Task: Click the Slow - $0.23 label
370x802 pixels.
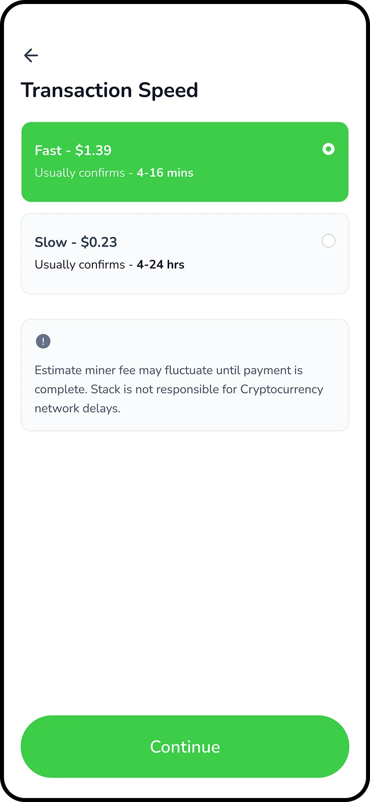Action: [x=76, y=242]
